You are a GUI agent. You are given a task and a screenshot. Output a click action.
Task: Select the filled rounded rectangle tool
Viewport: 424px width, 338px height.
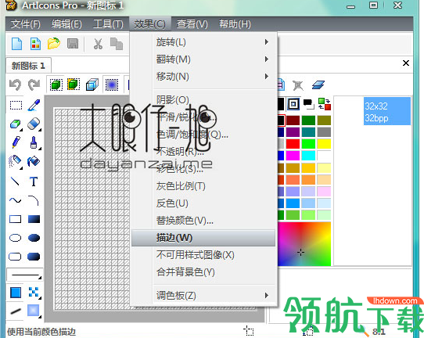click(x=34, y=257)
